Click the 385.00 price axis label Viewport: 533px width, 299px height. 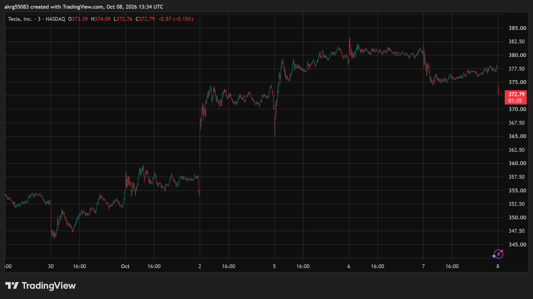point(517,28)
